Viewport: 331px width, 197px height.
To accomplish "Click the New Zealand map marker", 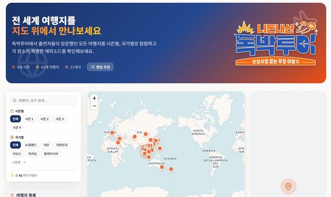I will tap(171, 169).
